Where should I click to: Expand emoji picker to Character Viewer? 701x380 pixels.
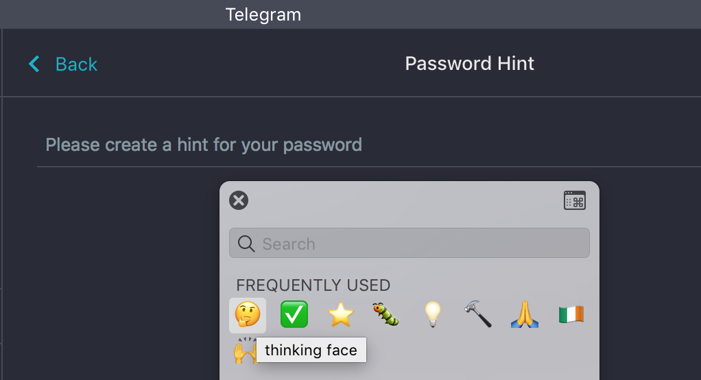pos(574,200)
